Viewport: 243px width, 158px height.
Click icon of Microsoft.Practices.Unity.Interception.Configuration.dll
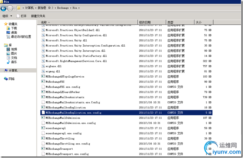point(43,45)
